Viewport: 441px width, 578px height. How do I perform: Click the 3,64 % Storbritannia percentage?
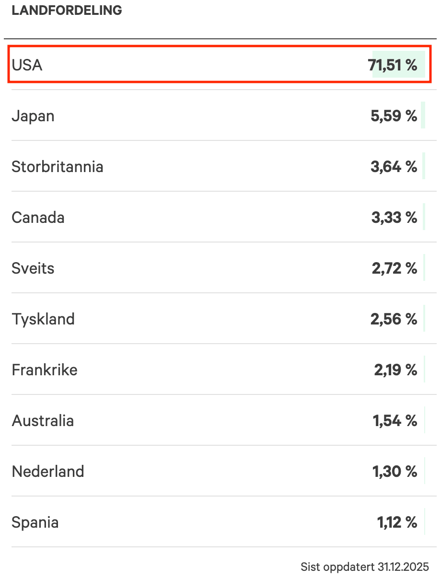coord(394,167)
